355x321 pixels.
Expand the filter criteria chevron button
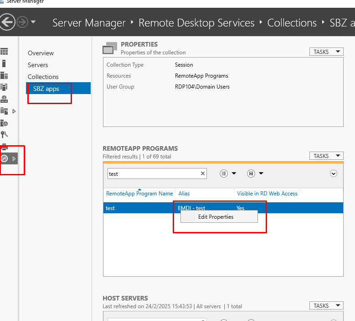333,174
